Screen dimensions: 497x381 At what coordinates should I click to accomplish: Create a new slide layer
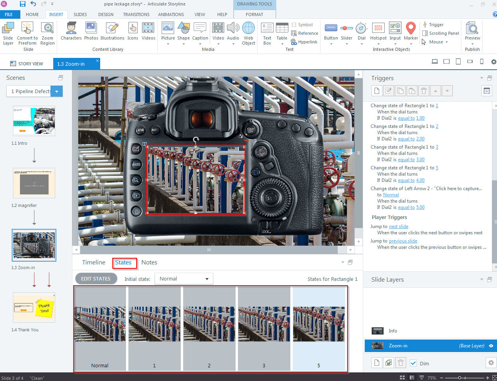[x=376, y=363]
